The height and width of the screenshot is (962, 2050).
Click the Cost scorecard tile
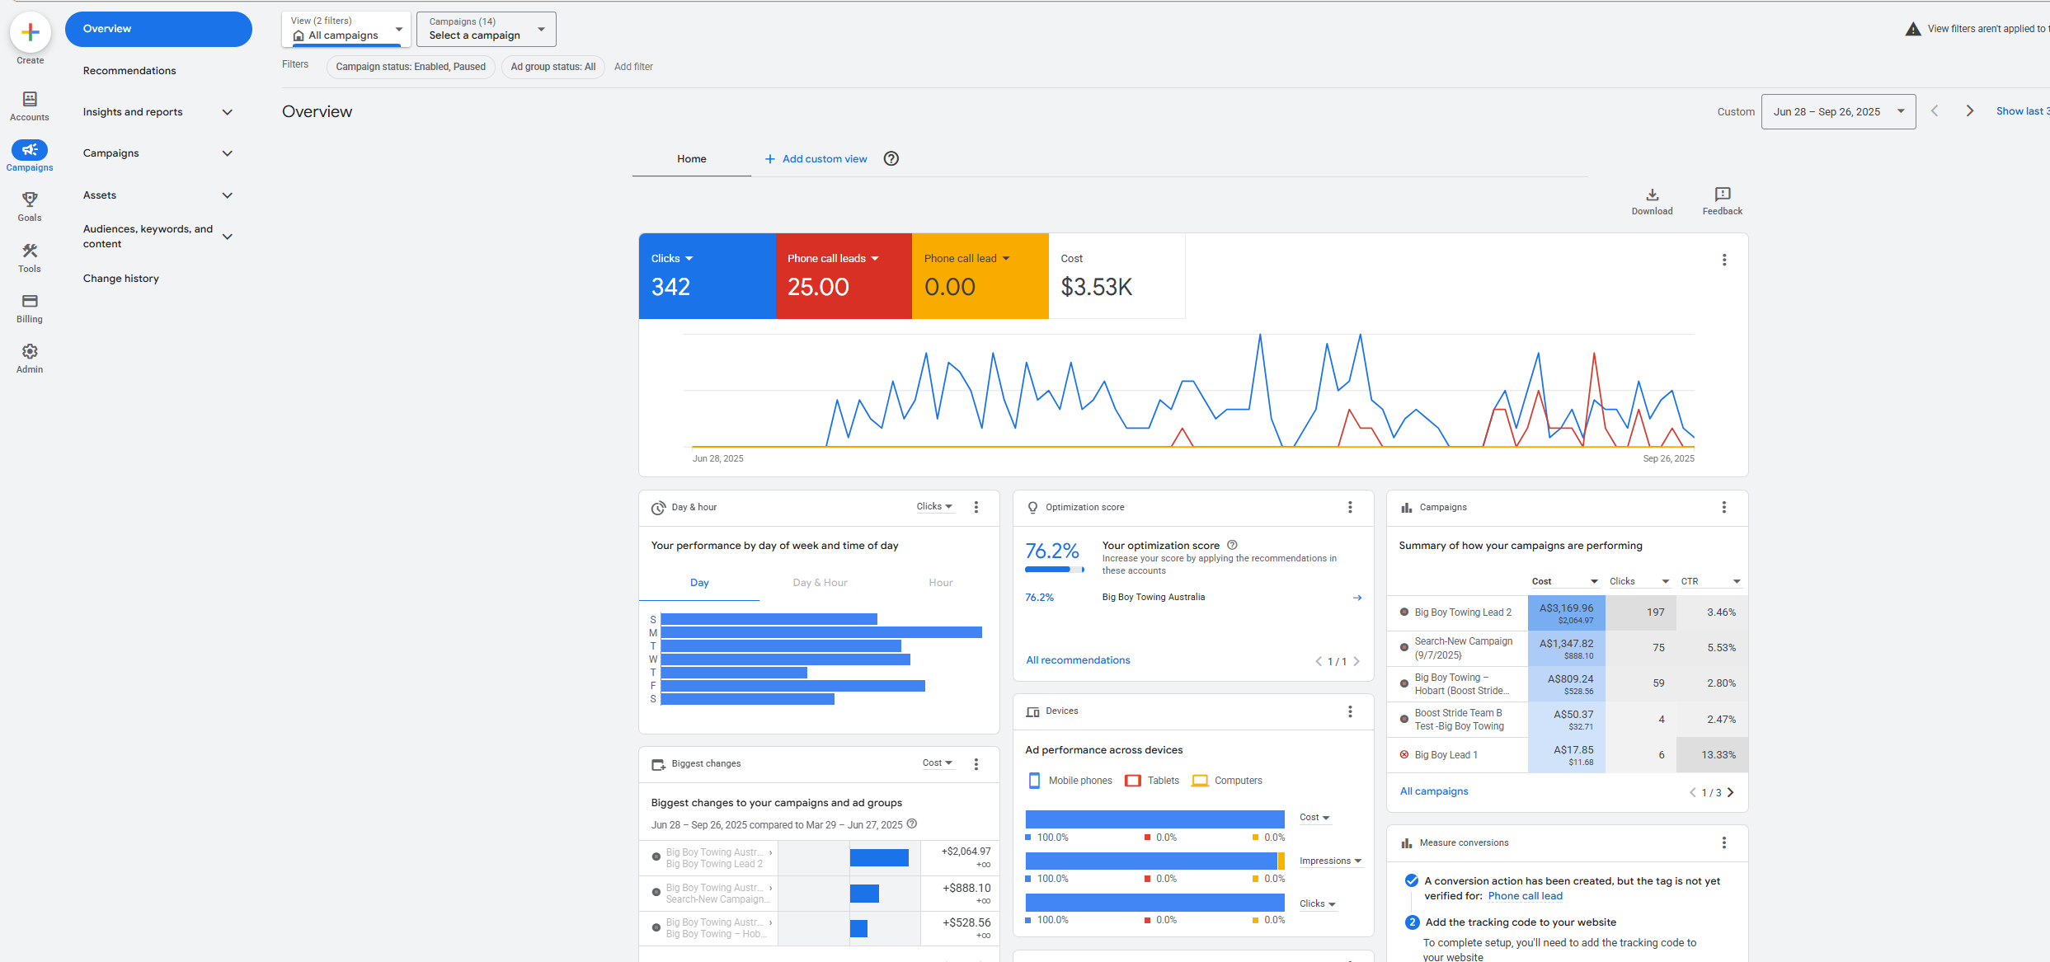tap(1117, 276)
